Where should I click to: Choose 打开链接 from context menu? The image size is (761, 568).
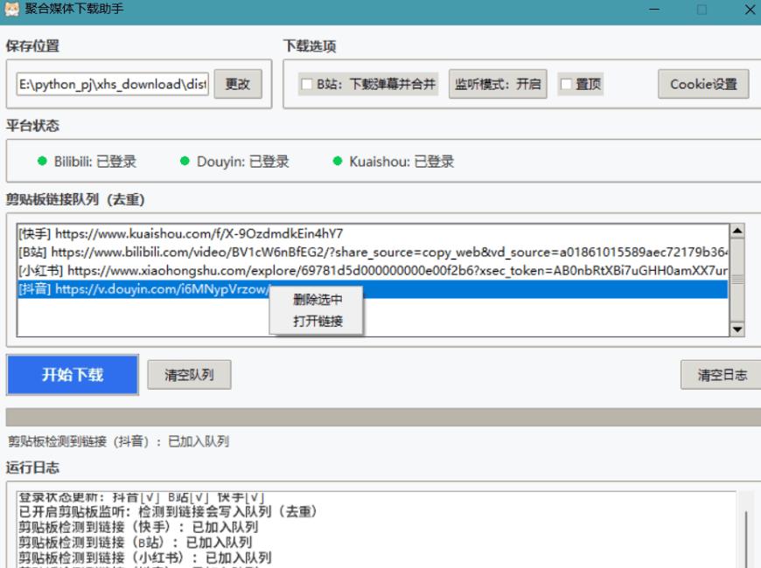click(x=317, y=321)
